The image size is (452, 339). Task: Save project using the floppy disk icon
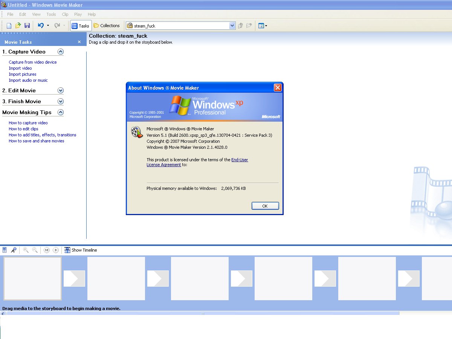coord(27,26)
